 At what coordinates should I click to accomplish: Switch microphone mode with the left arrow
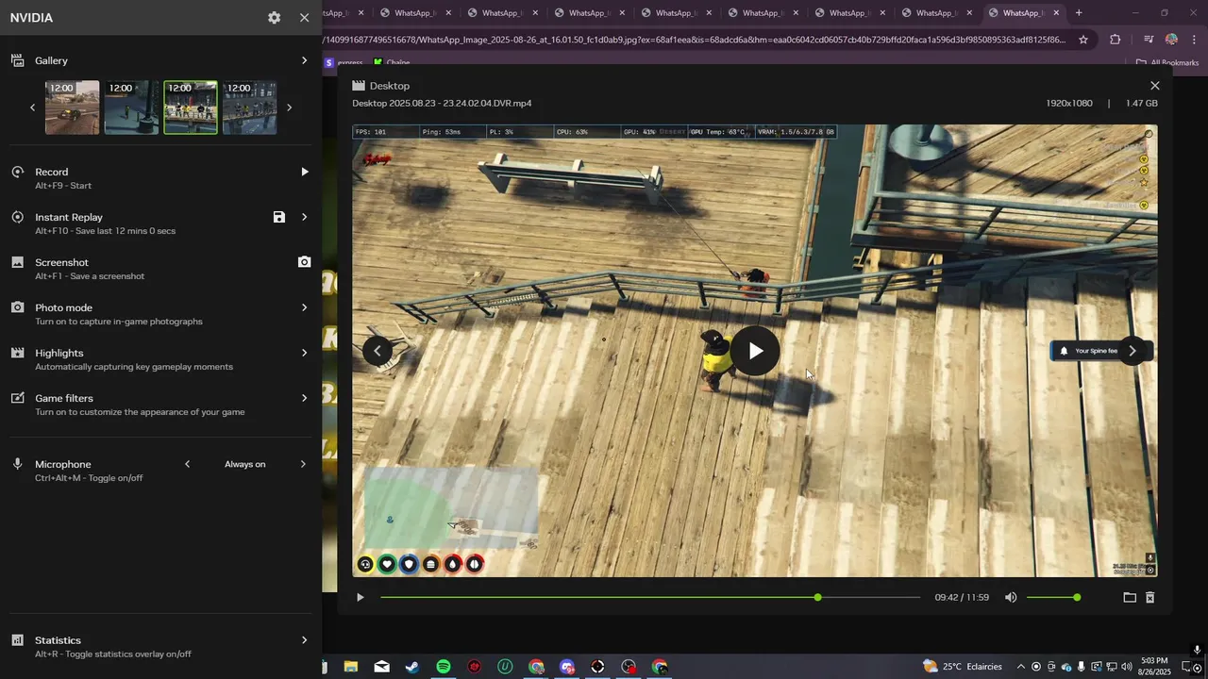187,464
